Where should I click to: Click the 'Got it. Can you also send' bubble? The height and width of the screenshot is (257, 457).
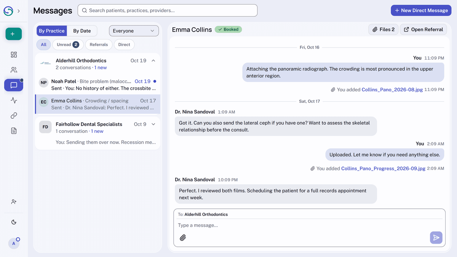(276, 126)
